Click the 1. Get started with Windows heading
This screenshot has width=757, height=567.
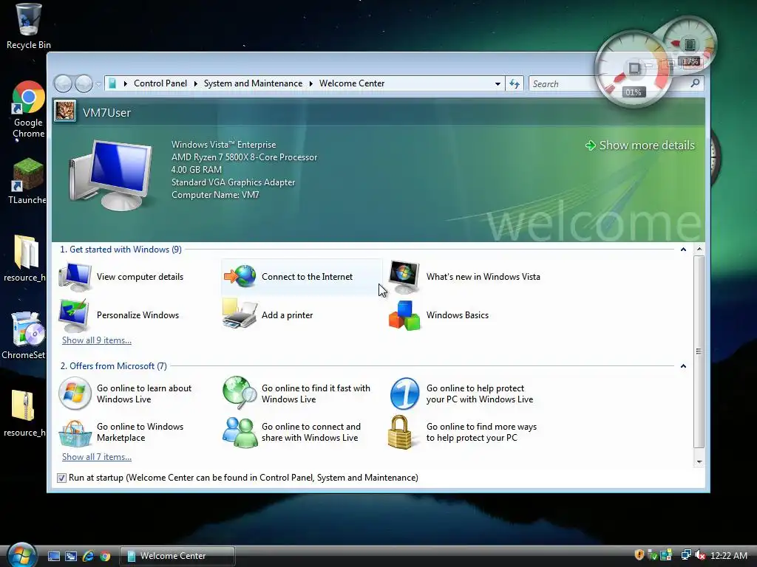120,250
